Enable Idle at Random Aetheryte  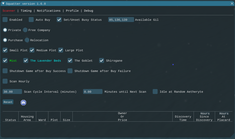[155, 92]
